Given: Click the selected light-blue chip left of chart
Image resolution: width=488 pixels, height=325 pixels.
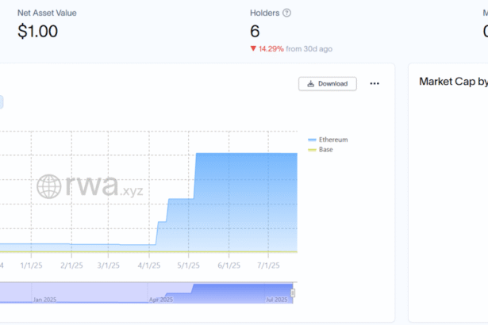Looking at the screenshot, I should pos(2,101).
